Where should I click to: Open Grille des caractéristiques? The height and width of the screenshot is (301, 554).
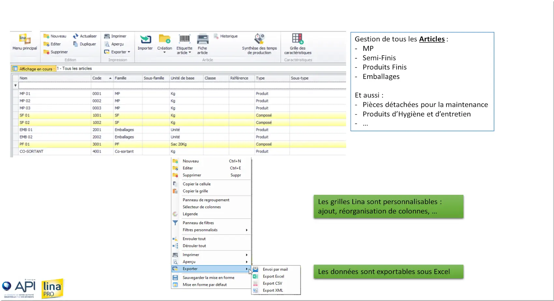coord(298,44)
